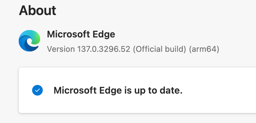
Task: Click the gray background beside the About heading
Action: tap(147, 11)
